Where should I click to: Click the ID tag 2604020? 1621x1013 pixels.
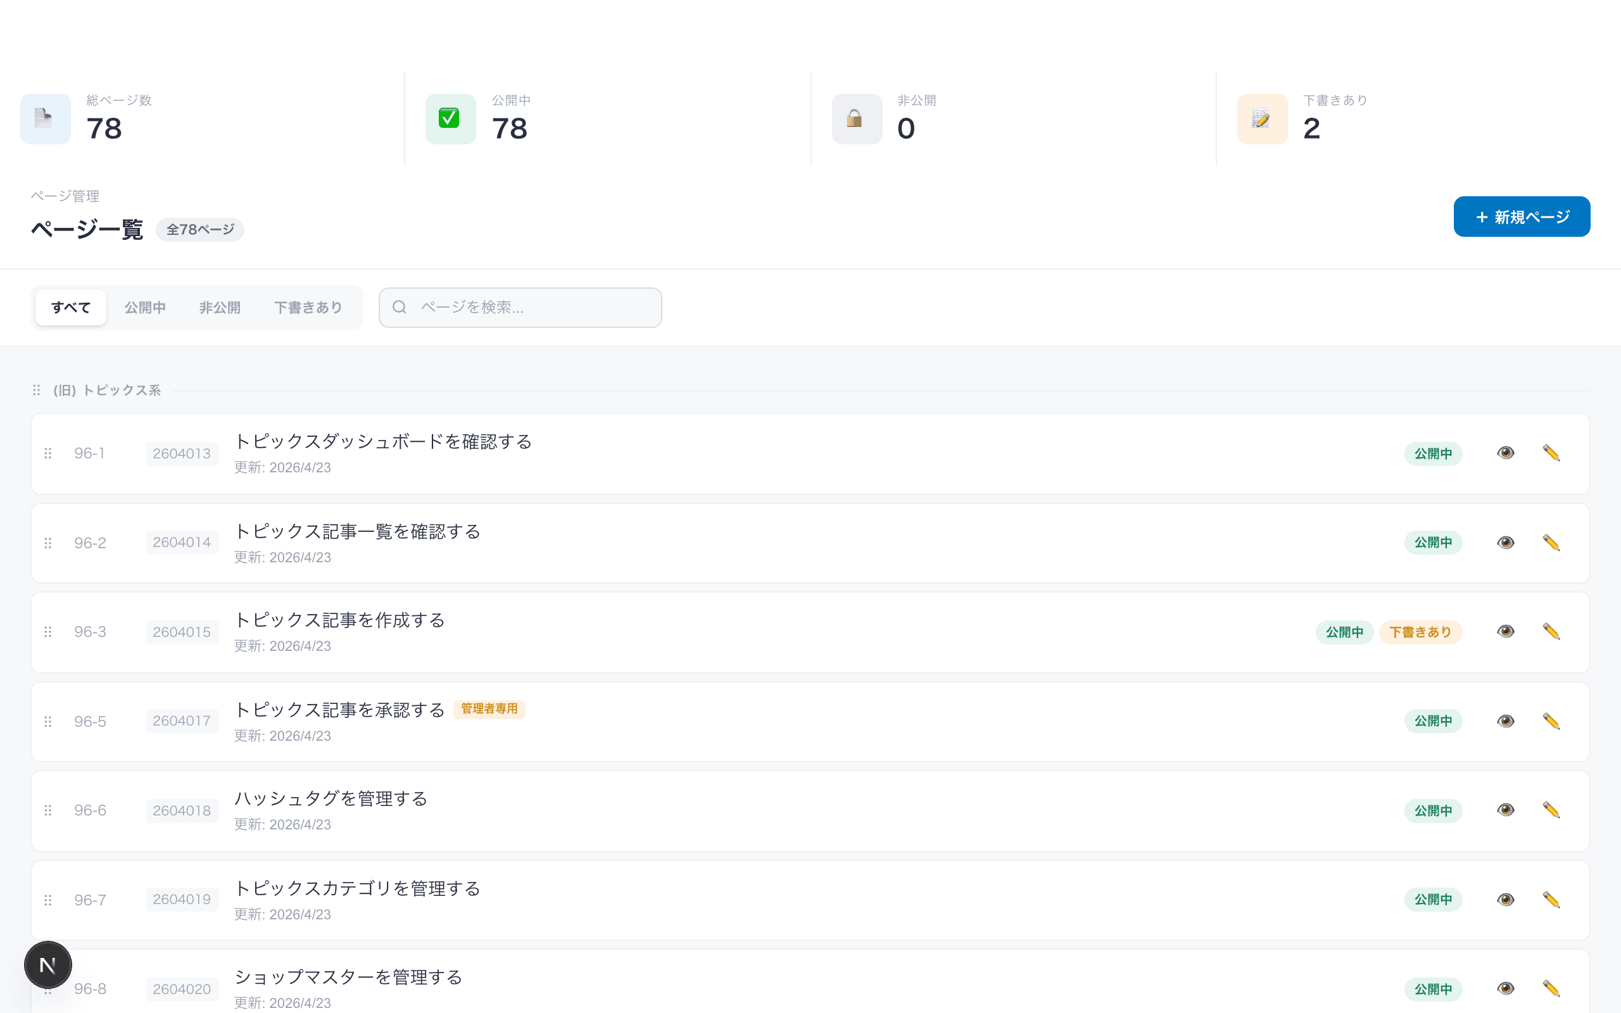(x=182, y=989)
